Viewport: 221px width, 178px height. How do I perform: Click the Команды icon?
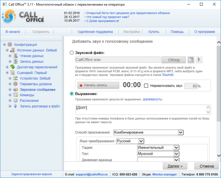[15, 95]
